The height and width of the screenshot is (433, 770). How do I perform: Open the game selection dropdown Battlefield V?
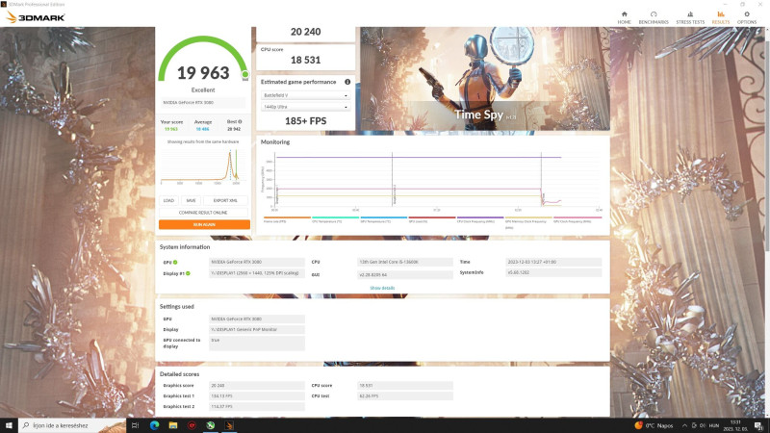tap(305, 95)
